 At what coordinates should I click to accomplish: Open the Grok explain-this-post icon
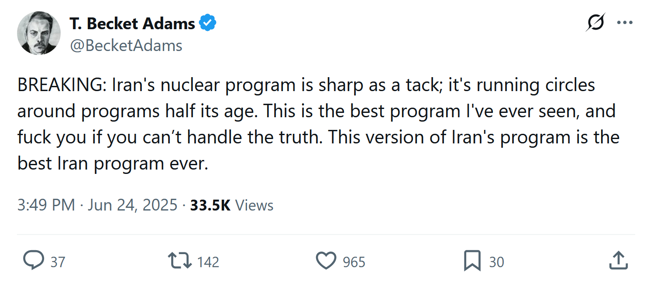595,22
